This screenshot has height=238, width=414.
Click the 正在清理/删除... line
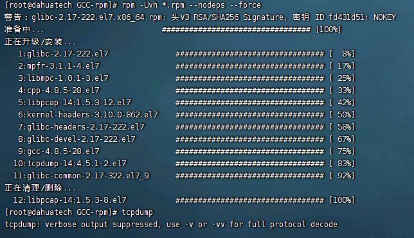pos(40,188)
